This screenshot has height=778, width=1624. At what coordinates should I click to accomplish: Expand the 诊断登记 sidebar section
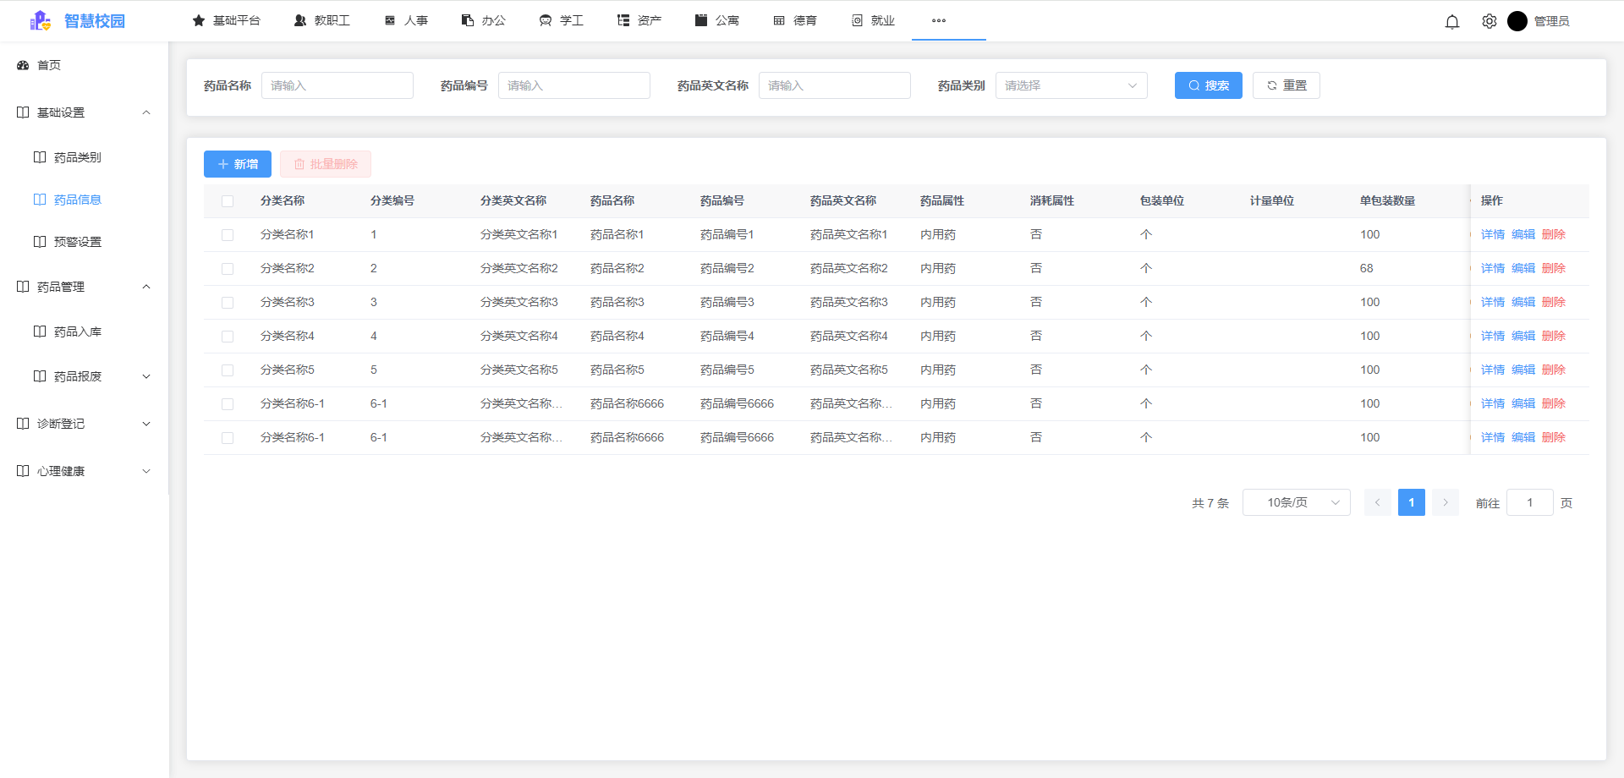pyautogui.click(x=62, y=424)
